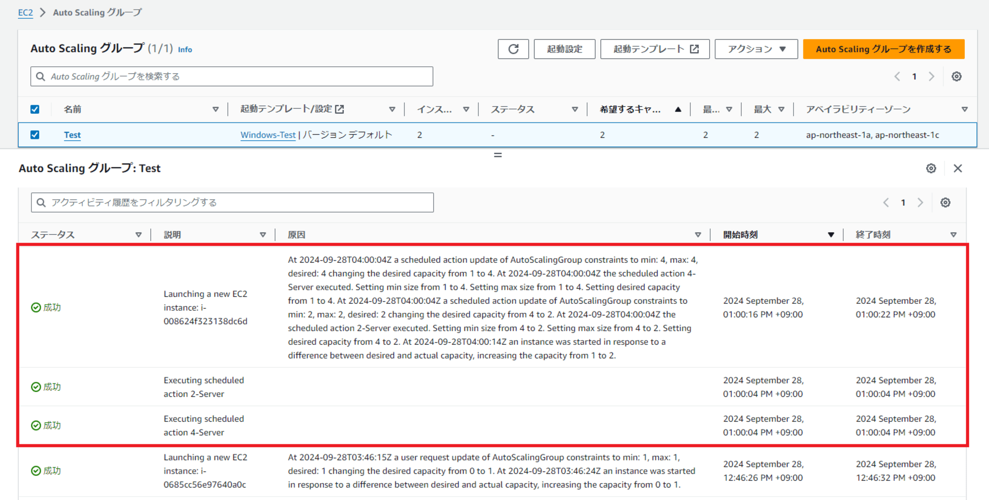Open 名前 column filter arrow
This screenshot has height=500, width=989.
[216, 109]
